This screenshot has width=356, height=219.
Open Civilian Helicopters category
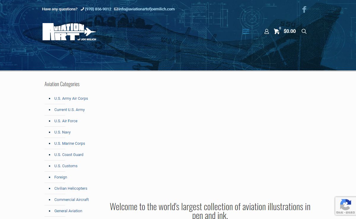71,189
